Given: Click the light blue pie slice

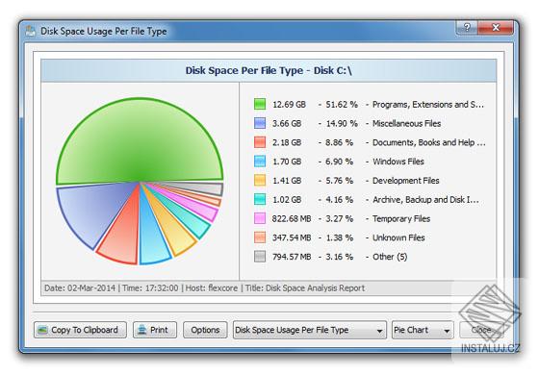Looking at the screenshot, I should 151,240.
